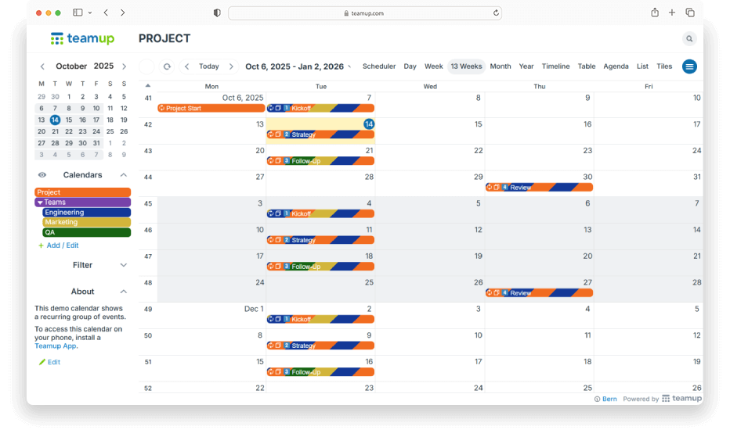Image resolution: width=730 pixels, height=437 pixels.
Task: Open the Strategy event on Dec 9
Action: 321,346
